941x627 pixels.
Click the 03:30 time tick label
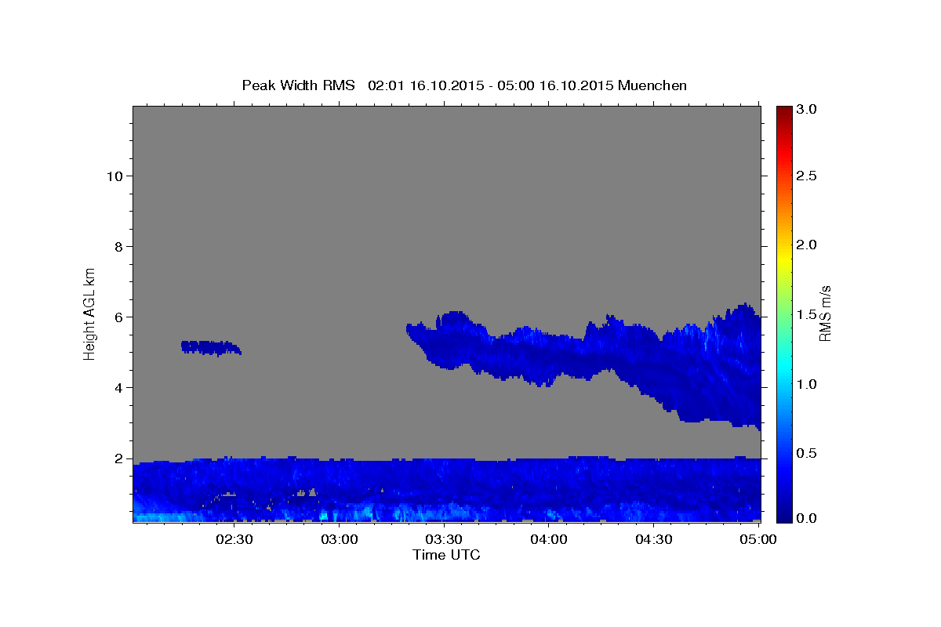point(444,539)
